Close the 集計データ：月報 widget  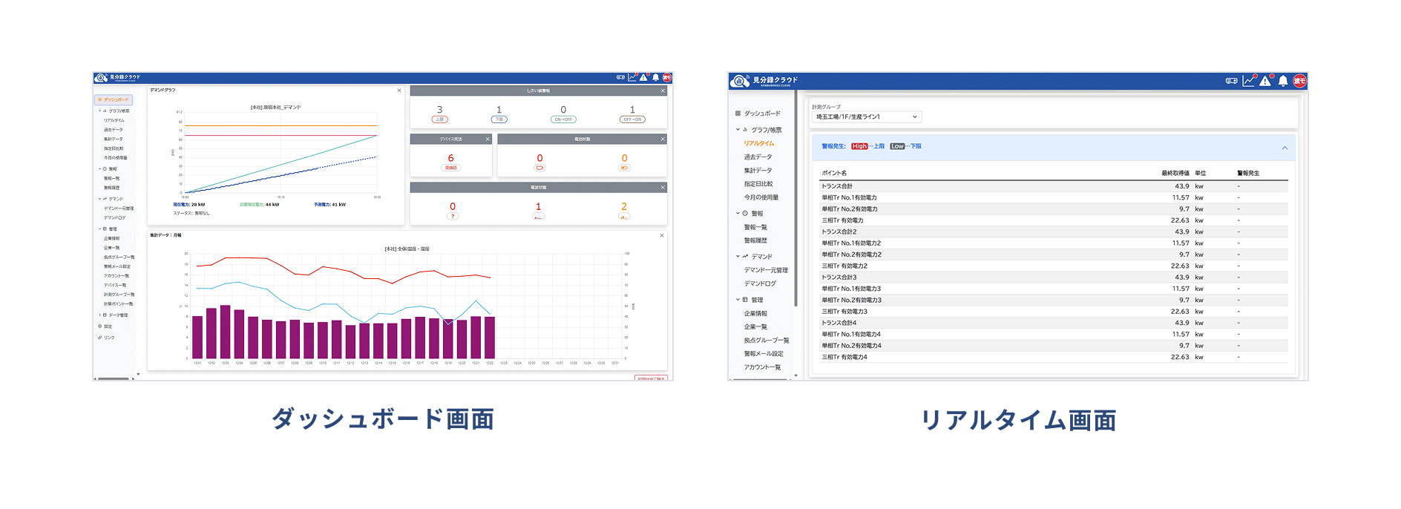coord(662,235)
